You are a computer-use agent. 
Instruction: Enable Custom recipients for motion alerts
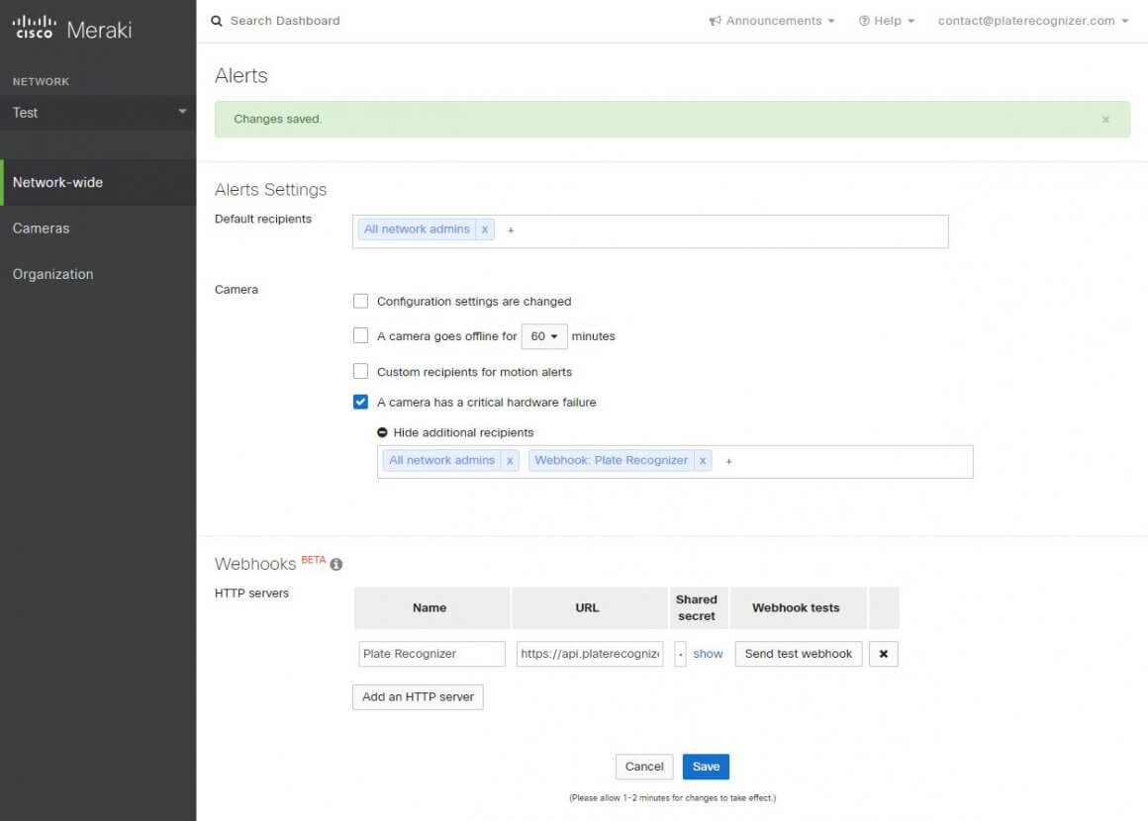pos(360,371)
